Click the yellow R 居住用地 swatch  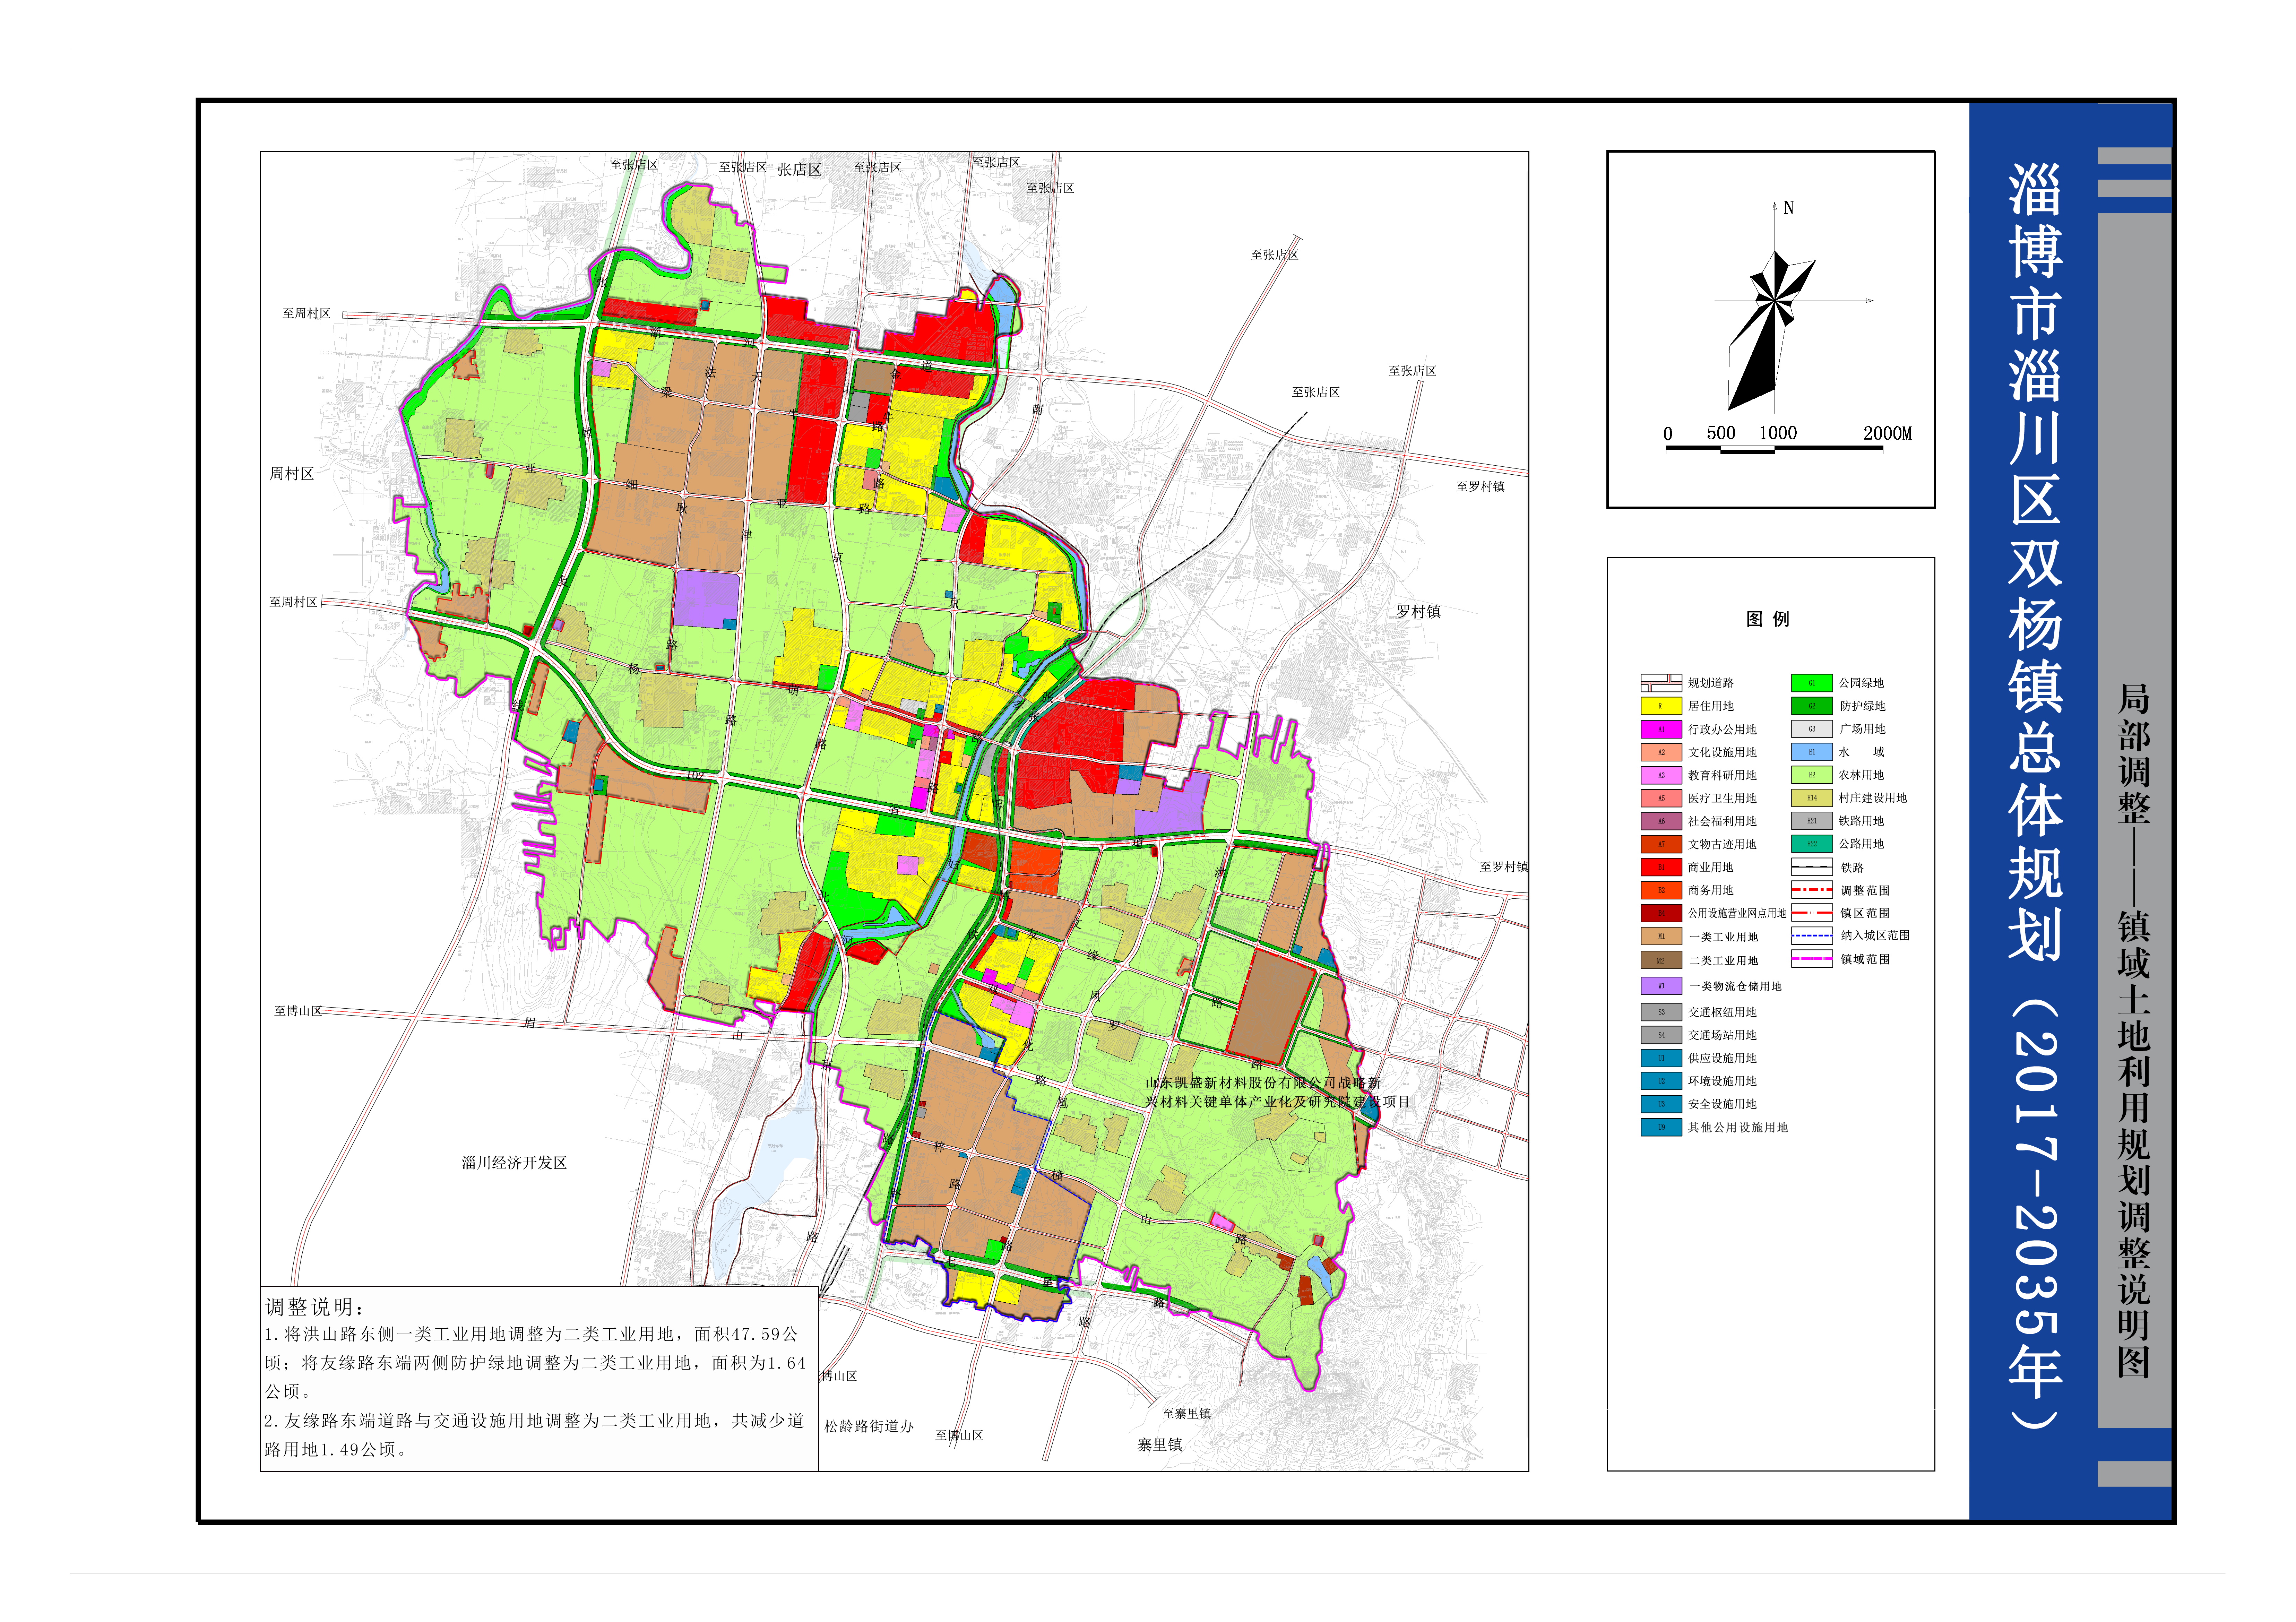click(1661, 706)
